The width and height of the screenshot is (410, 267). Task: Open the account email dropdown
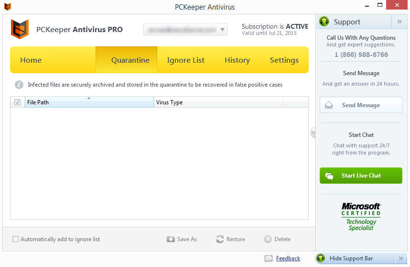[x=185, y=29]
